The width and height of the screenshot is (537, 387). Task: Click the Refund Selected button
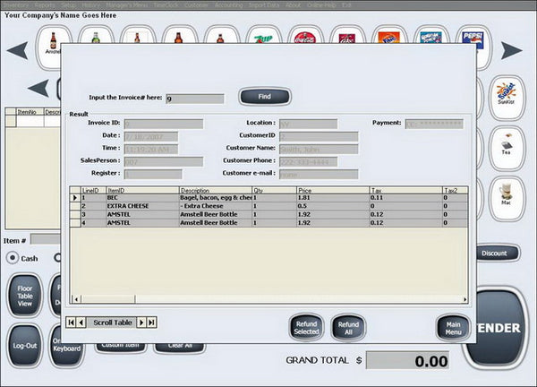[306, 328]
